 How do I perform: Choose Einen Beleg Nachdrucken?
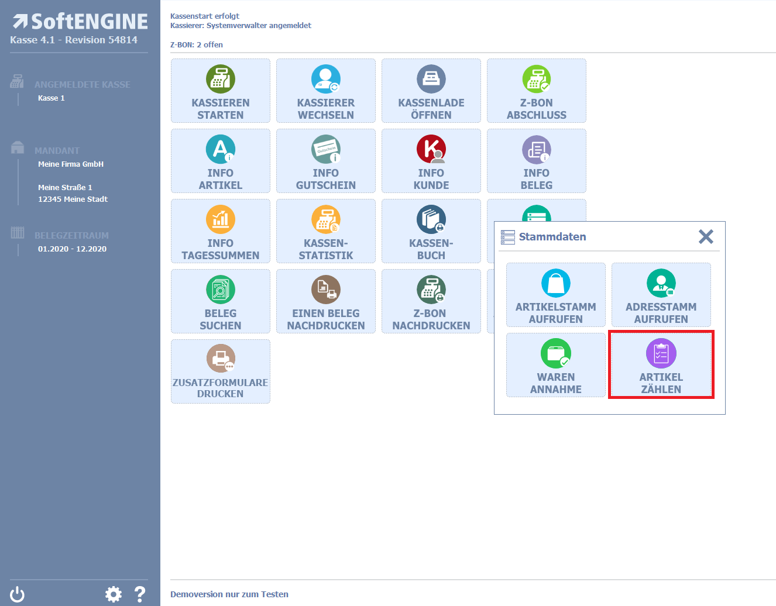tap(325, 301)
